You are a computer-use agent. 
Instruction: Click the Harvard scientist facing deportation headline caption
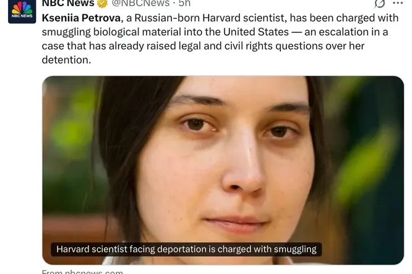[x=186, y=249]
